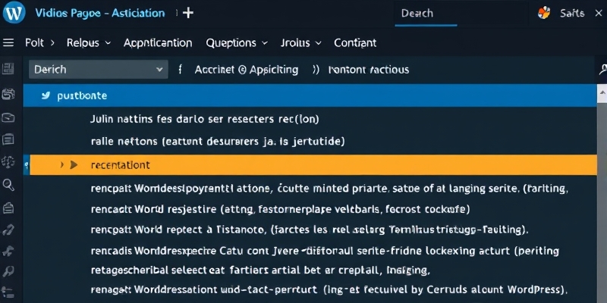Open the Acpnticantion menu
Image resolution: width=607 pixels, height=303 pixels.
point(158,43)
